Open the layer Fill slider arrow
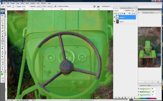This screenshot has height=101, width=163. (x=136, y=14)
